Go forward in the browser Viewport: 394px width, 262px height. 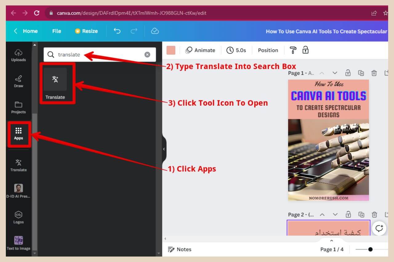coord(25,13)
